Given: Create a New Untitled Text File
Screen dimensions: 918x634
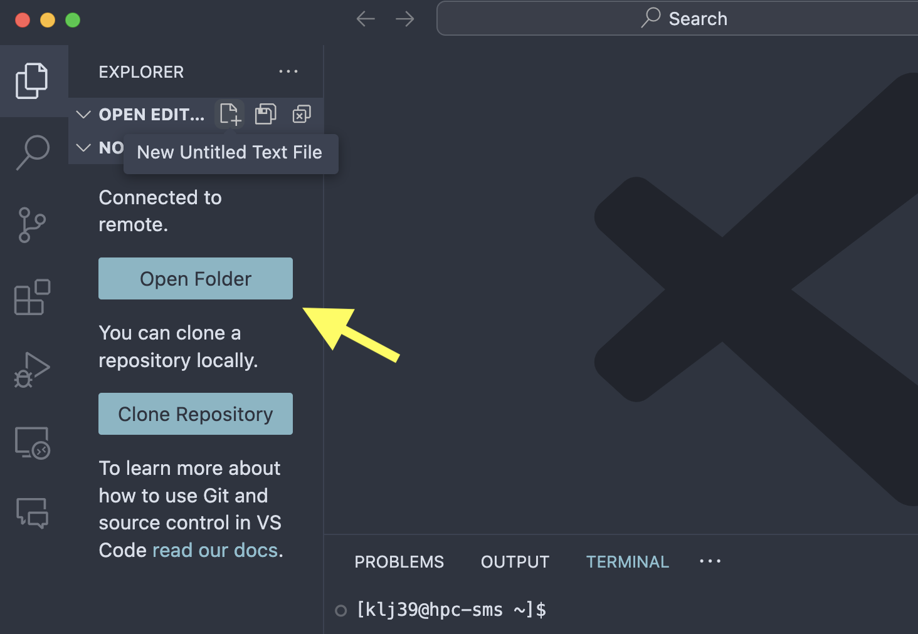Looking at the screenshot, I should coord(229,114).
